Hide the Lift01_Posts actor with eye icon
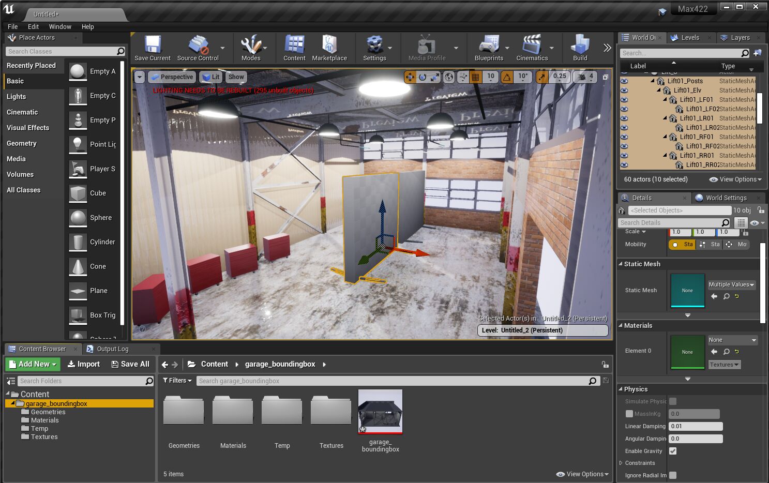Image resolution: width=769 pixels, height=483 pixels. point(624,81)
